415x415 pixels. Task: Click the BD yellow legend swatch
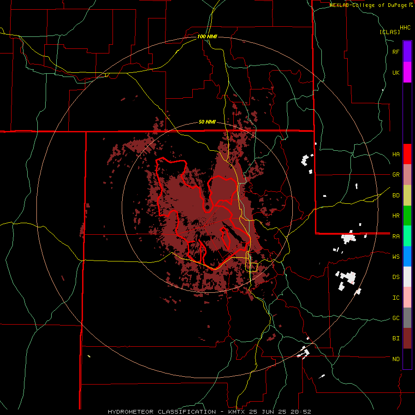pyautogui.click(x=407, y=195)
